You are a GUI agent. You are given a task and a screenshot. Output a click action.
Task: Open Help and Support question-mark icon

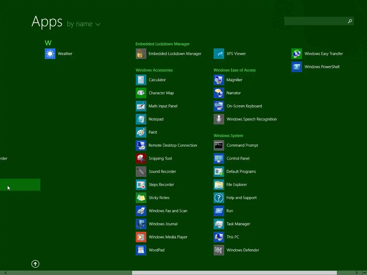click(219, 198)
